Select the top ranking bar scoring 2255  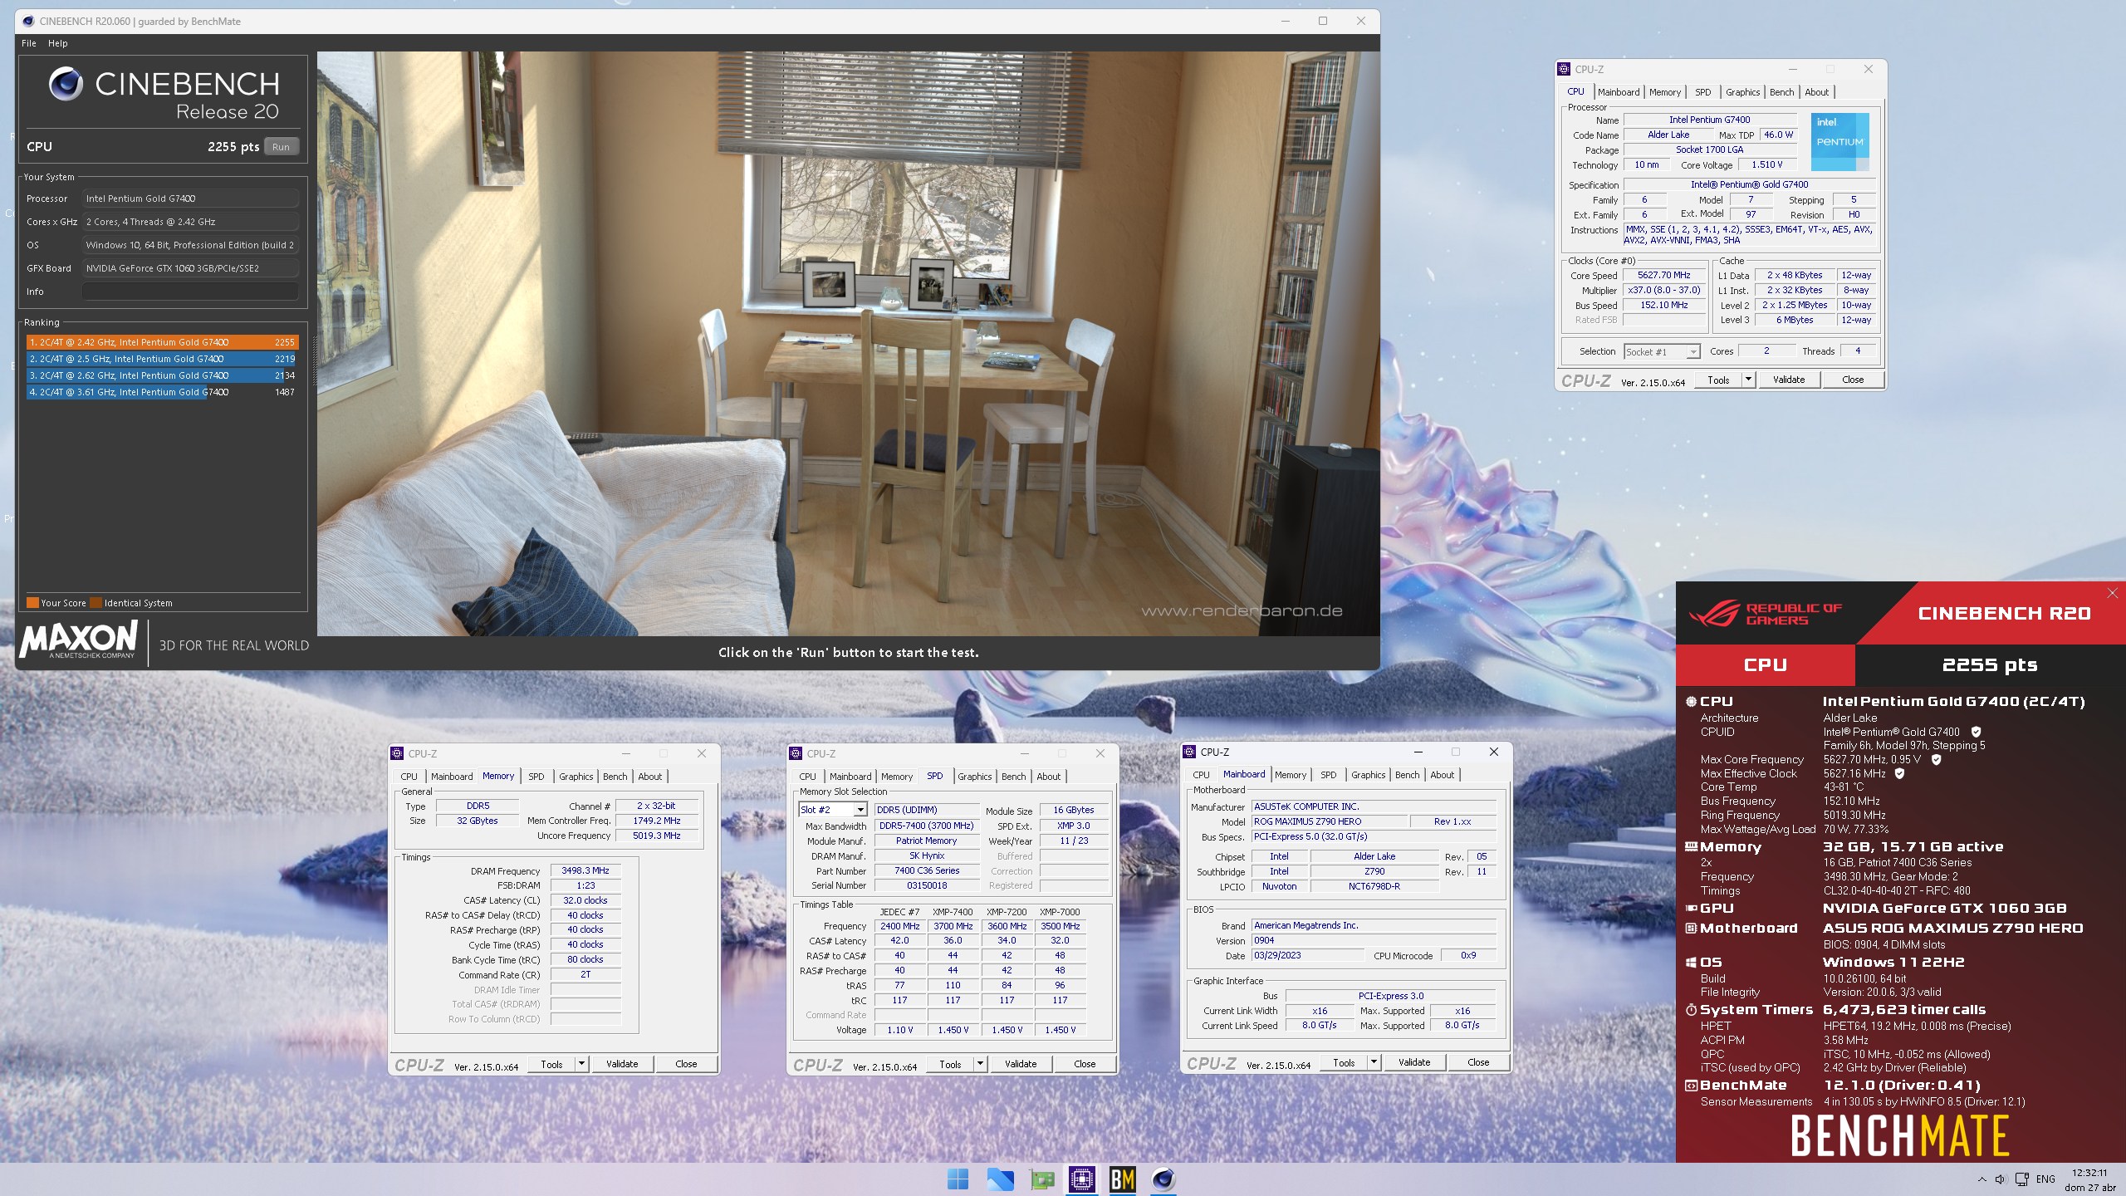click(162, 342)
